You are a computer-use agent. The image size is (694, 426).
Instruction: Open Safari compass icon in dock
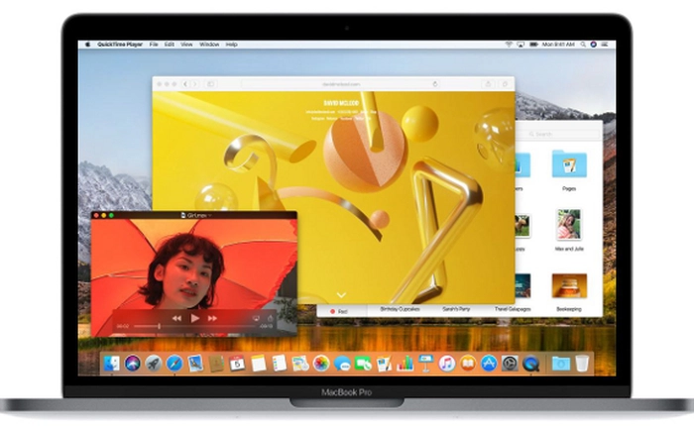173,364
